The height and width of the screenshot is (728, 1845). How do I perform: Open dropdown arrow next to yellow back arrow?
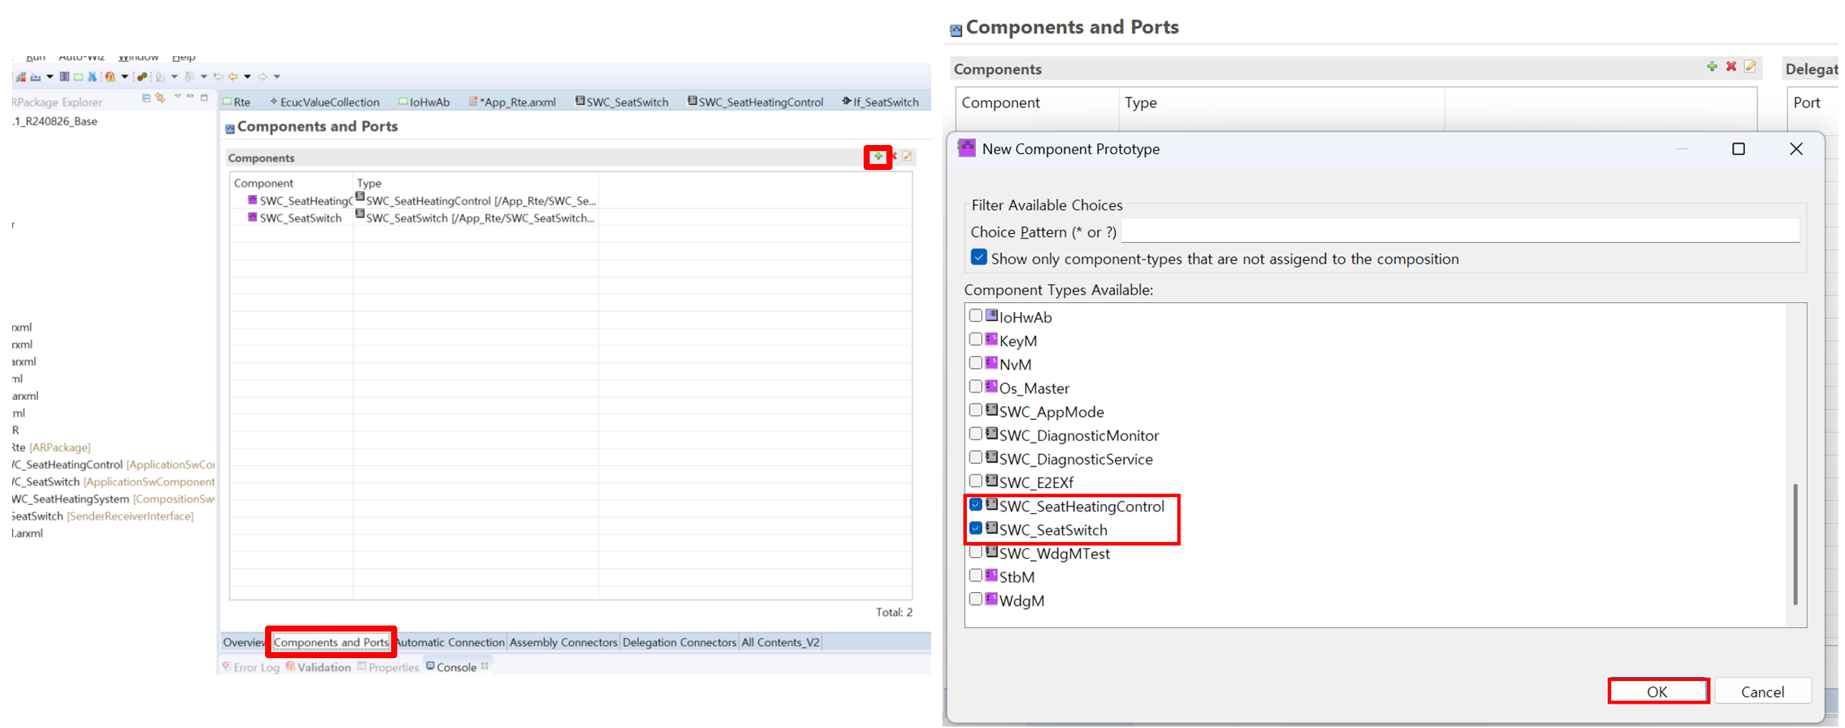(x=248, y=77)
